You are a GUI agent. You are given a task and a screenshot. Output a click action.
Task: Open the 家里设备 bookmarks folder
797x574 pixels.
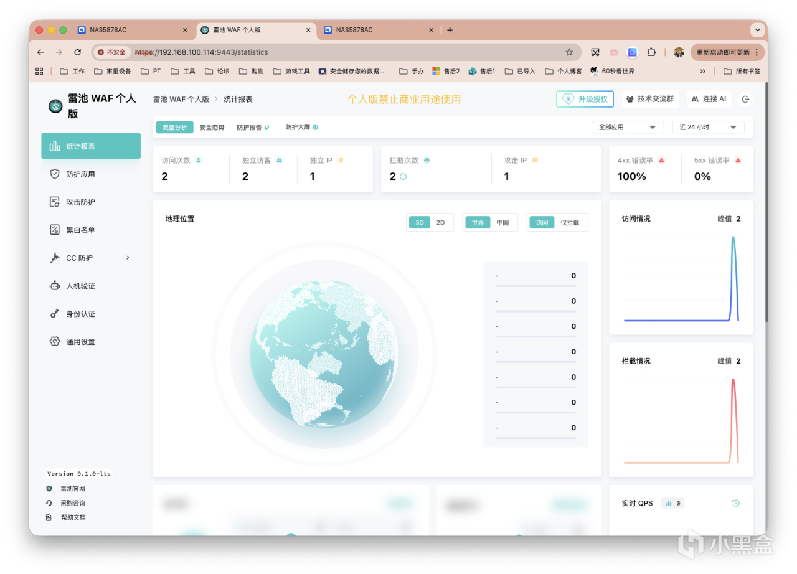113,72
